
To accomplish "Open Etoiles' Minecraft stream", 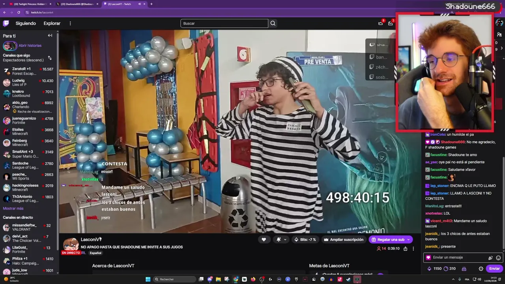I will (28, 131).
